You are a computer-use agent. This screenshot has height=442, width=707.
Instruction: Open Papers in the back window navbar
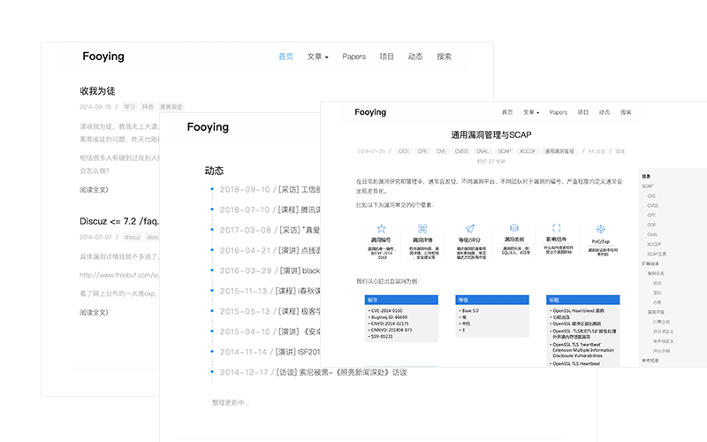point(353,57)
